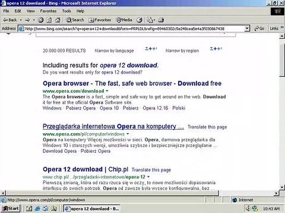Open the Back history dropdown arrow

(21, 20)
